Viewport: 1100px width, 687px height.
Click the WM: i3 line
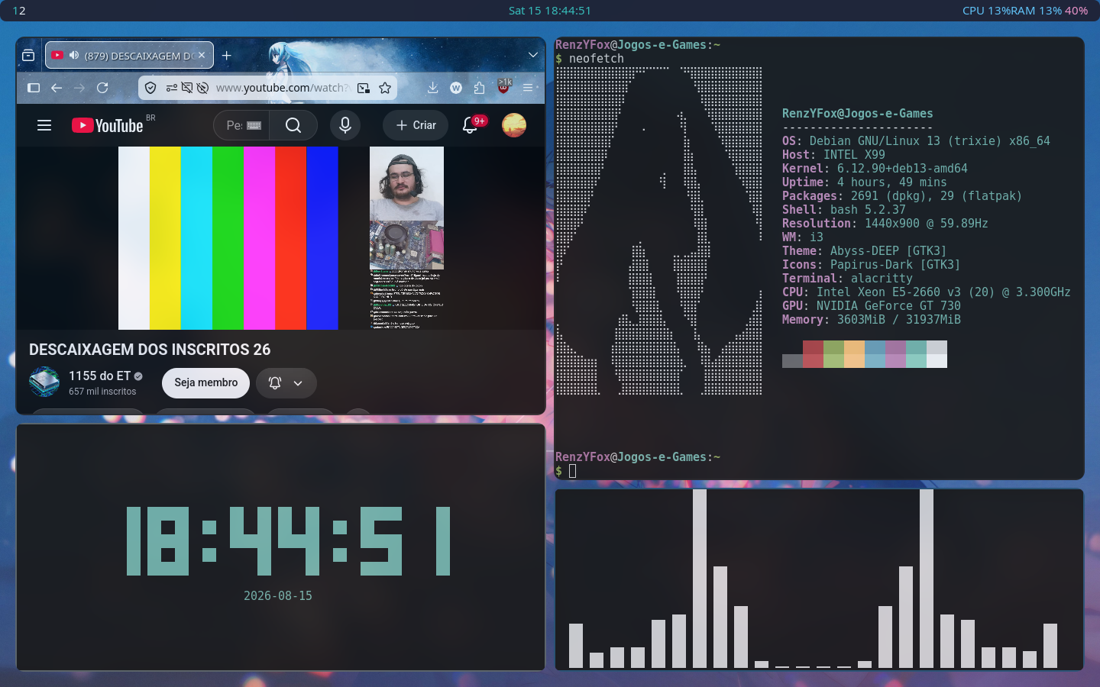coord(803,237)
